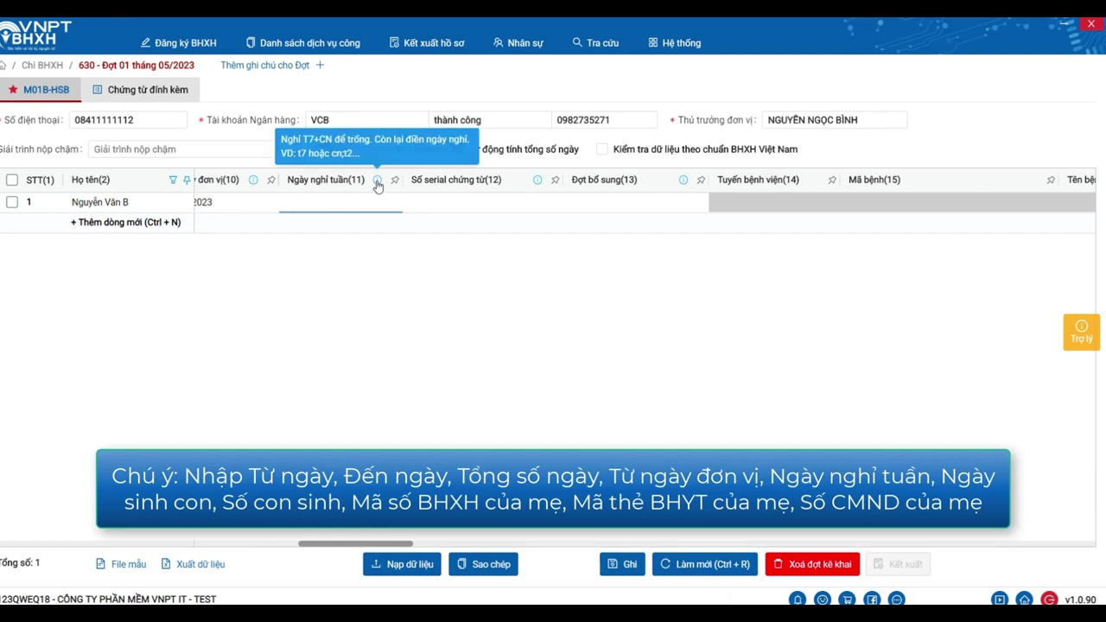Image resolution: width=1106 pixels, height=622 pixels.
Task: Click the video tutorial play icon
Action: click(1000, 600)
